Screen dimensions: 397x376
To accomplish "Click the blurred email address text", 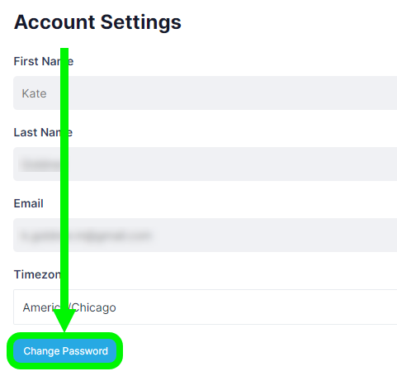I will point(86,236).
